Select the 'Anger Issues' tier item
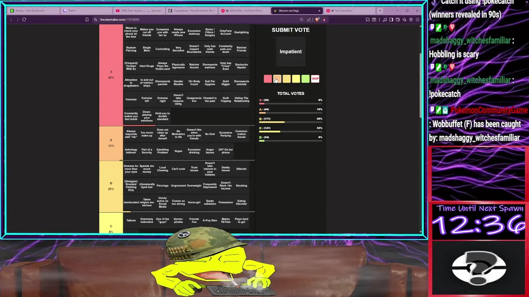The image size is (529, 297). coord(210,151)
